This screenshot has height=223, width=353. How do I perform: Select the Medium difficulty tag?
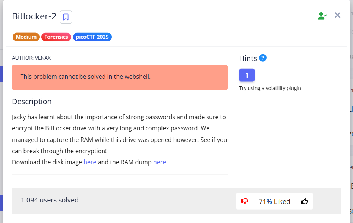coord(26,37)
